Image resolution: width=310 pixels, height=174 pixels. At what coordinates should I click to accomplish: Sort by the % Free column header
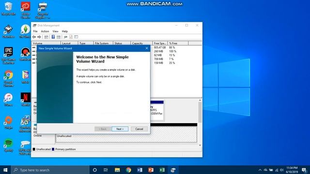click(x=178, y=43)
